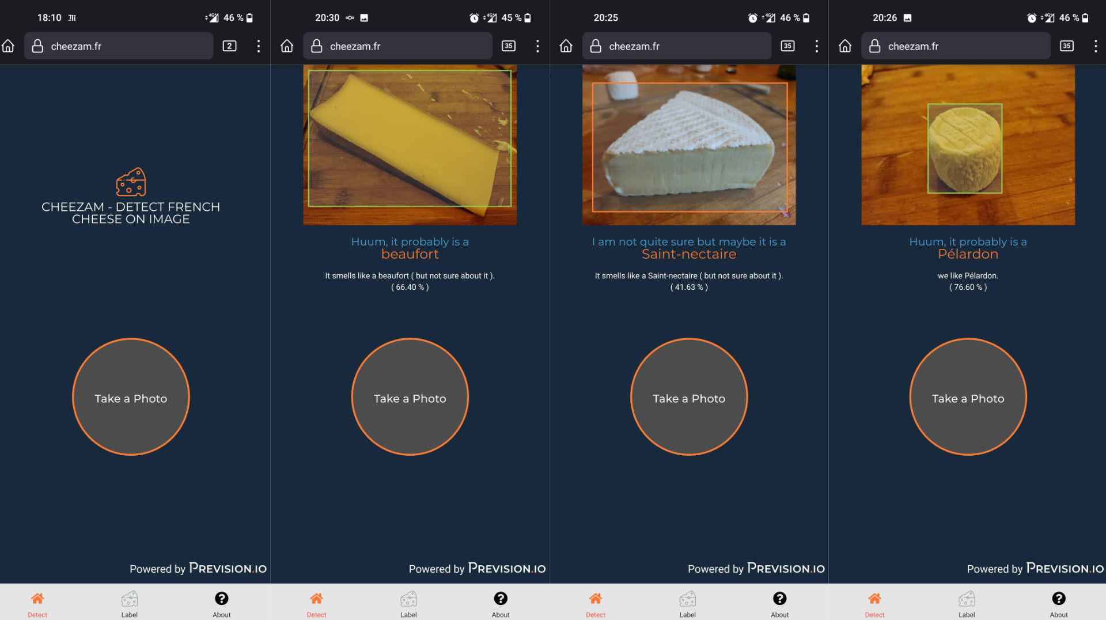Click the '( 41.63 % )' confidence score
1106x620 pixels.
pos(689,287)
